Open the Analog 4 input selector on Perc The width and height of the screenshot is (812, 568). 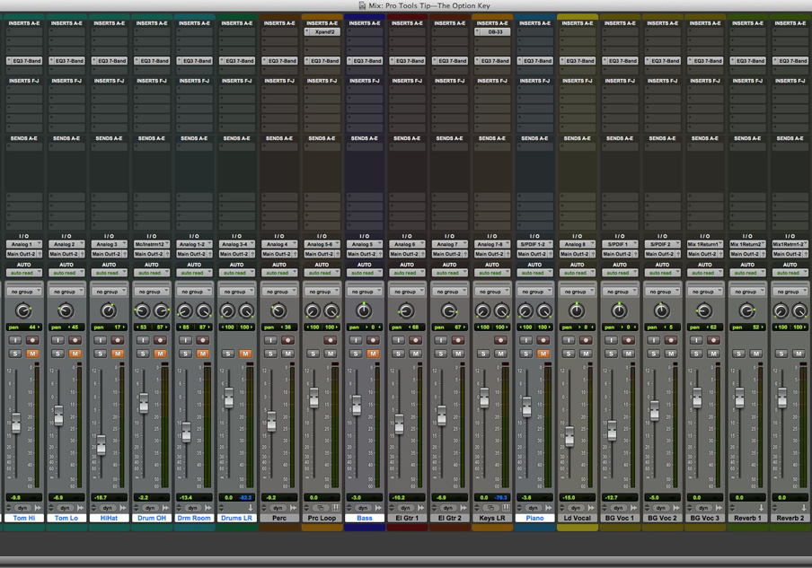278,244
